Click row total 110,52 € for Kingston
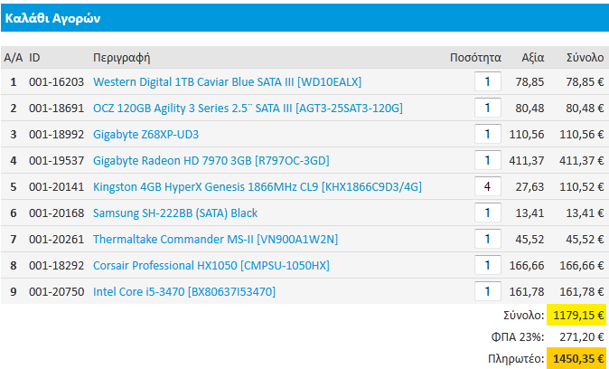The image size is (609, 369). tap(581, 187)
